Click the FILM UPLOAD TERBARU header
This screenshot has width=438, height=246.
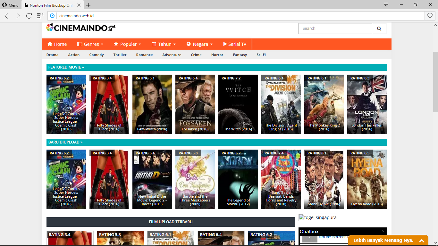coord(171,222)
